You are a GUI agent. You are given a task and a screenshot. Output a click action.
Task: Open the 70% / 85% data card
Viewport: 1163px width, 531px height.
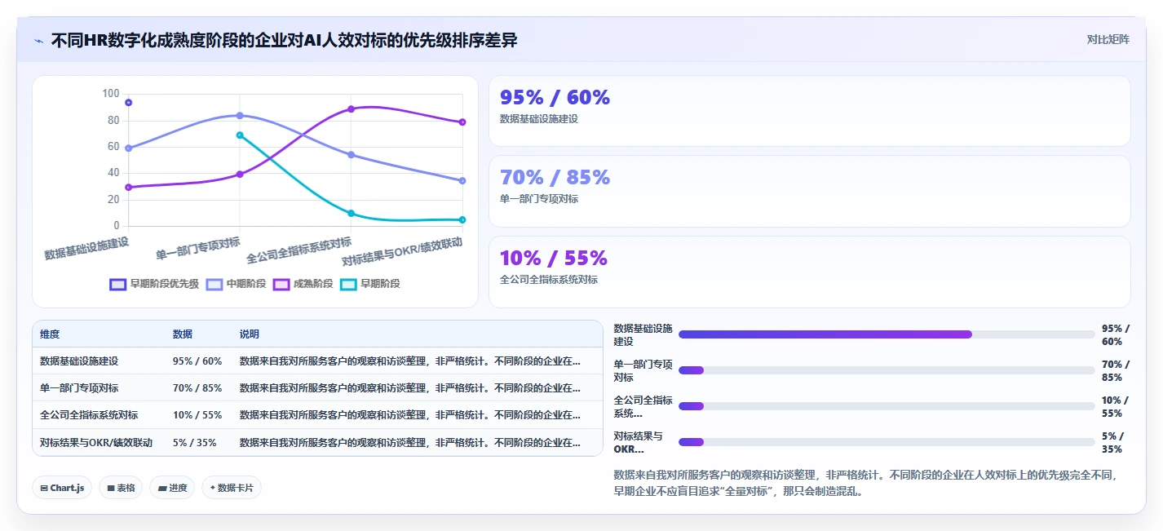pyautogui.click(x=809, y=191)
